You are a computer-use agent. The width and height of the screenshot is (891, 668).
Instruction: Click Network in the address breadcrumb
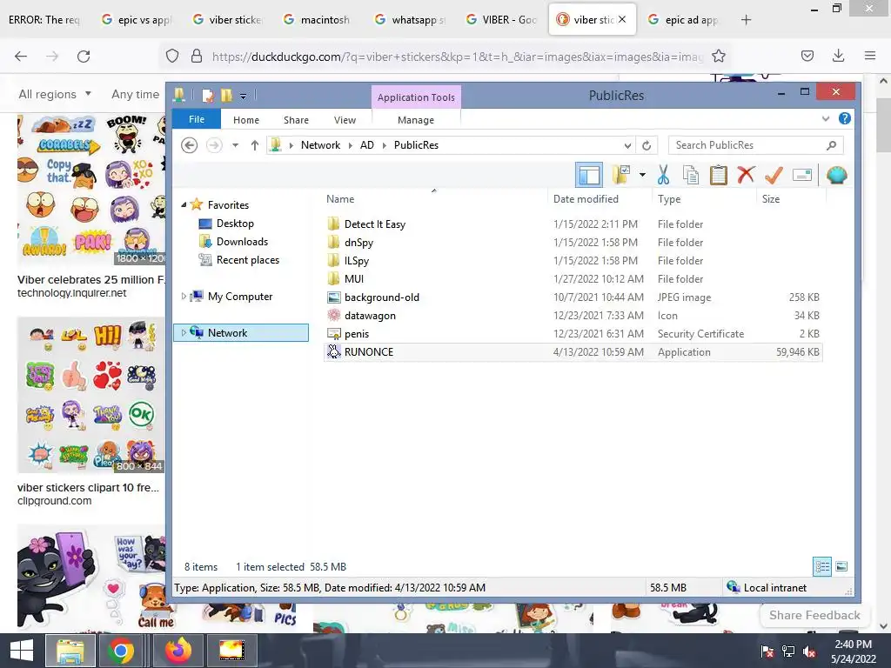coord(320,145)
